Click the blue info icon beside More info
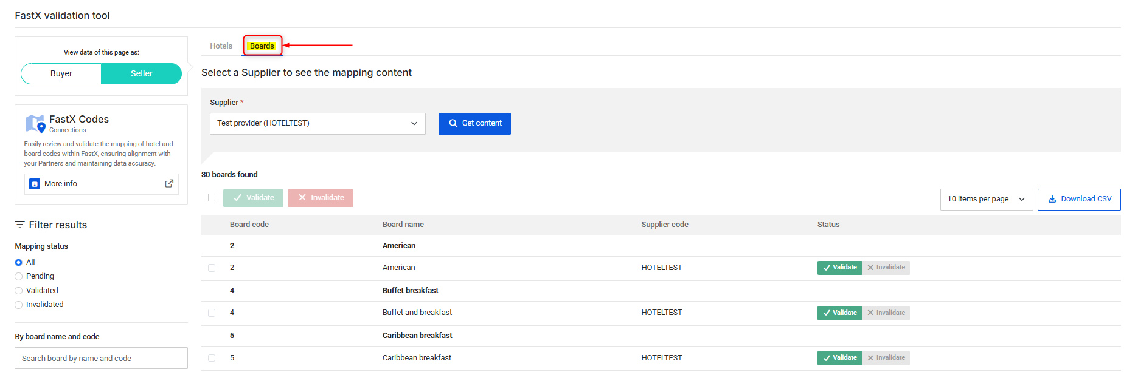Viewport: 1135px width, 372px height. pyautogui.click(x=35, y=184)
